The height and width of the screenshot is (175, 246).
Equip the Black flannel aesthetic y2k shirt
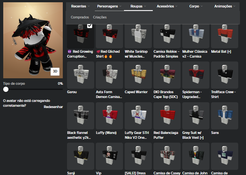[81, 116]
